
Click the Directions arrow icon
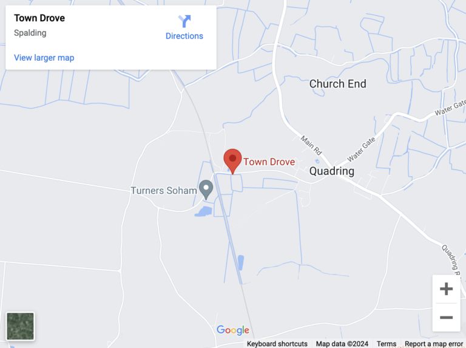(184, 21)
